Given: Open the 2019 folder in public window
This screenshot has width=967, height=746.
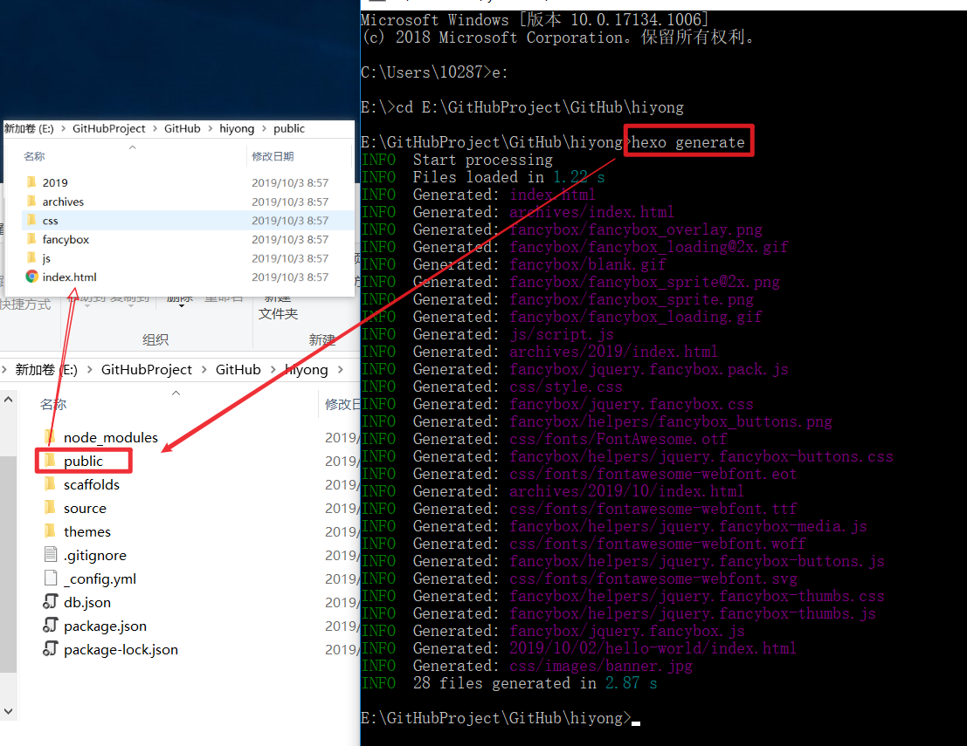Looking at the screenshot, I should point(55,183).
